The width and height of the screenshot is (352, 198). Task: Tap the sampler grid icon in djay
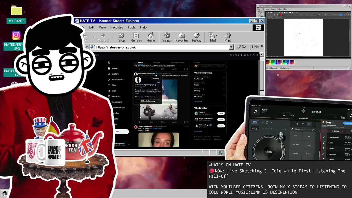309,124
